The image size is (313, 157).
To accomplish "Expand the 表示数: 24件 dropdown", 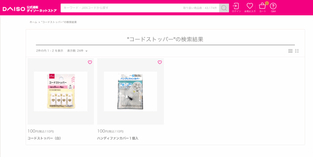I will (x=77, y=51).
